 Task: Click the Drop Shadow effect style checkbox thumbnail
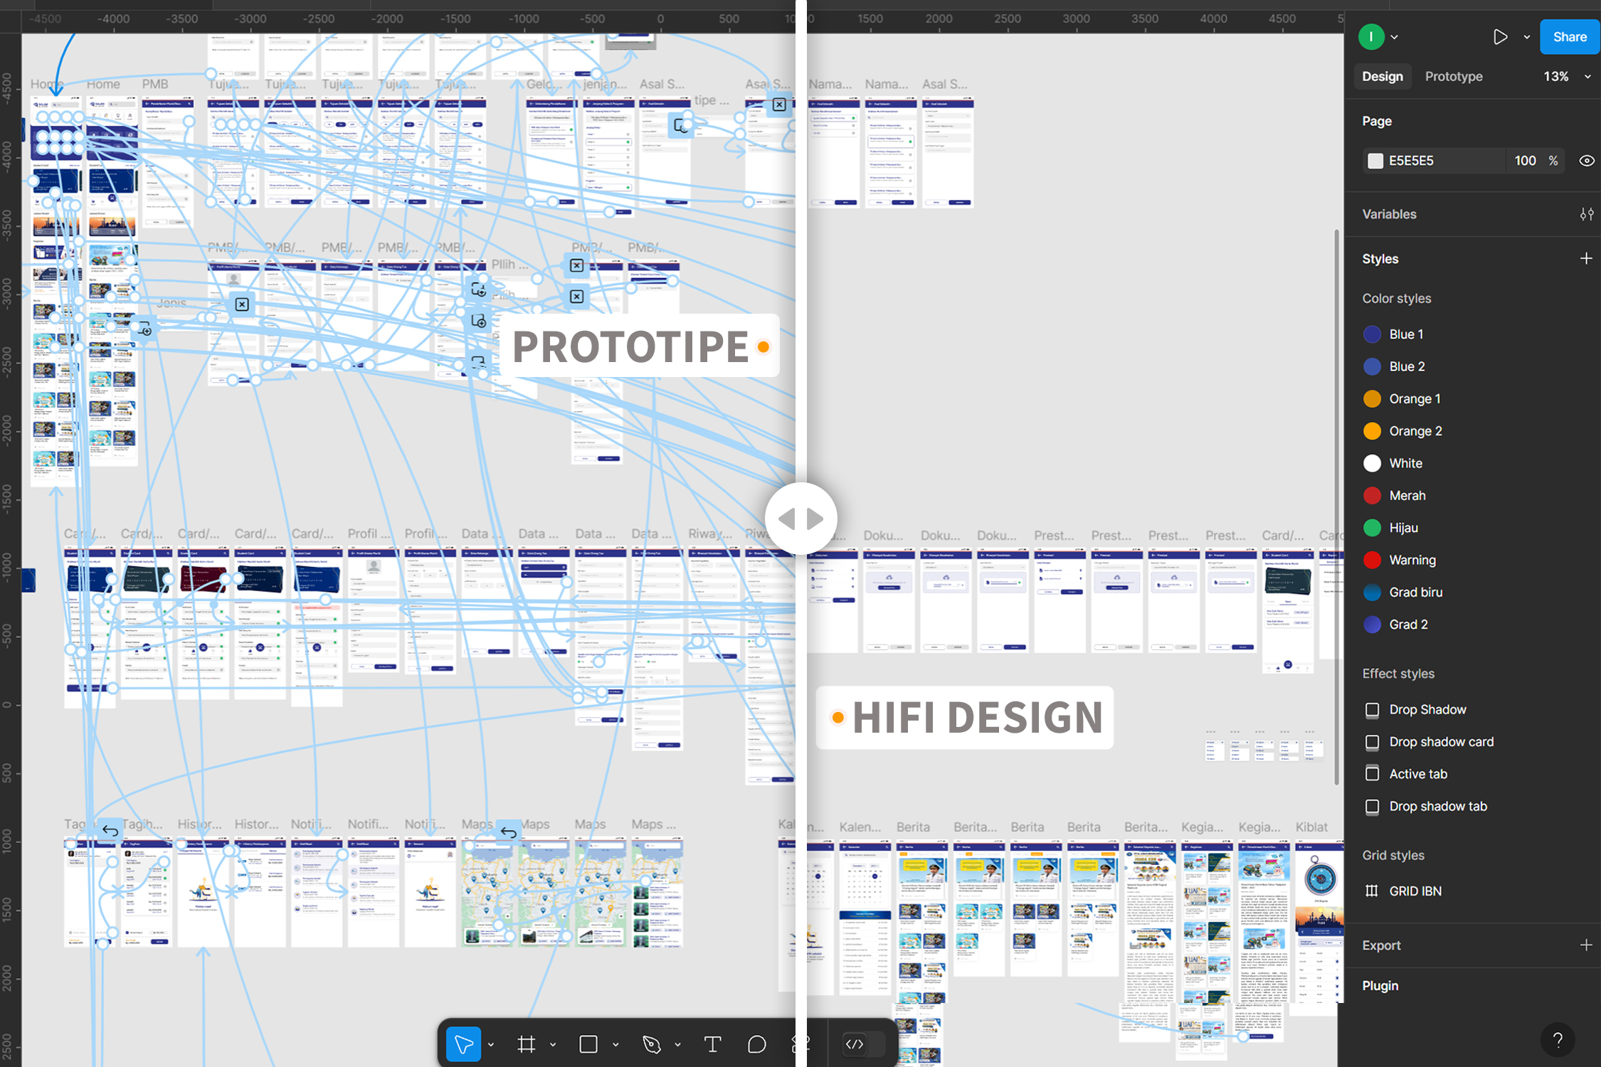pos(1372,709)
